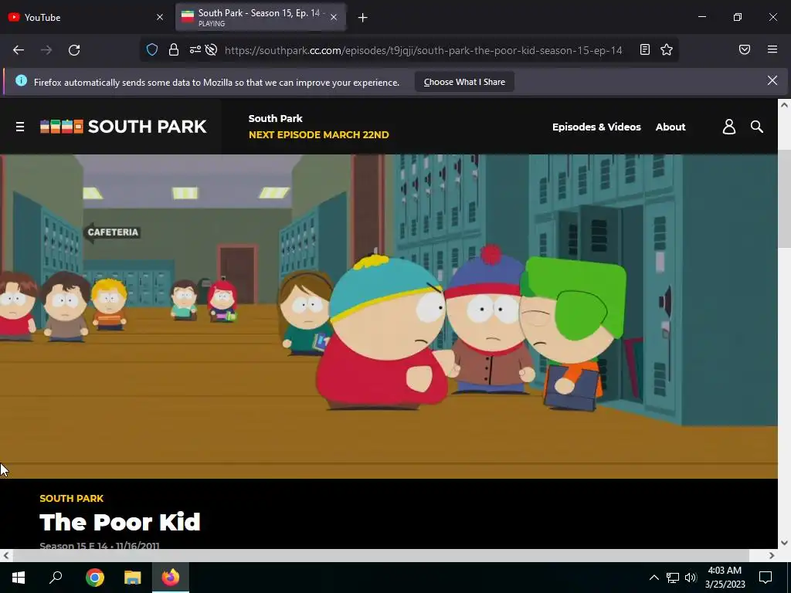Open File Explorer from the taskbar

(x=133, y=578)
